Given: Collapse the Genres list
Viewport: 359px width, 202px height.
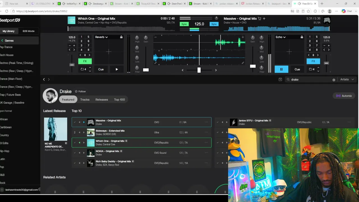Looking at the screenshot, I should click(2, 41).
